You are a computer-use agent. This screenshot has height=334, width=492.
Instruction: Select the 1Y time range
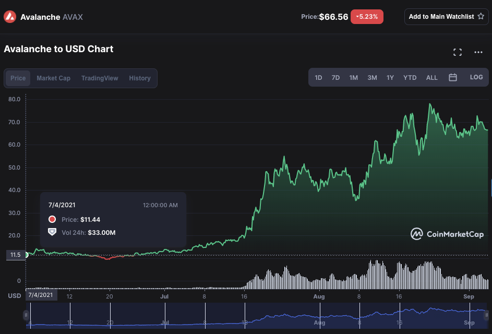coord(390,78)
